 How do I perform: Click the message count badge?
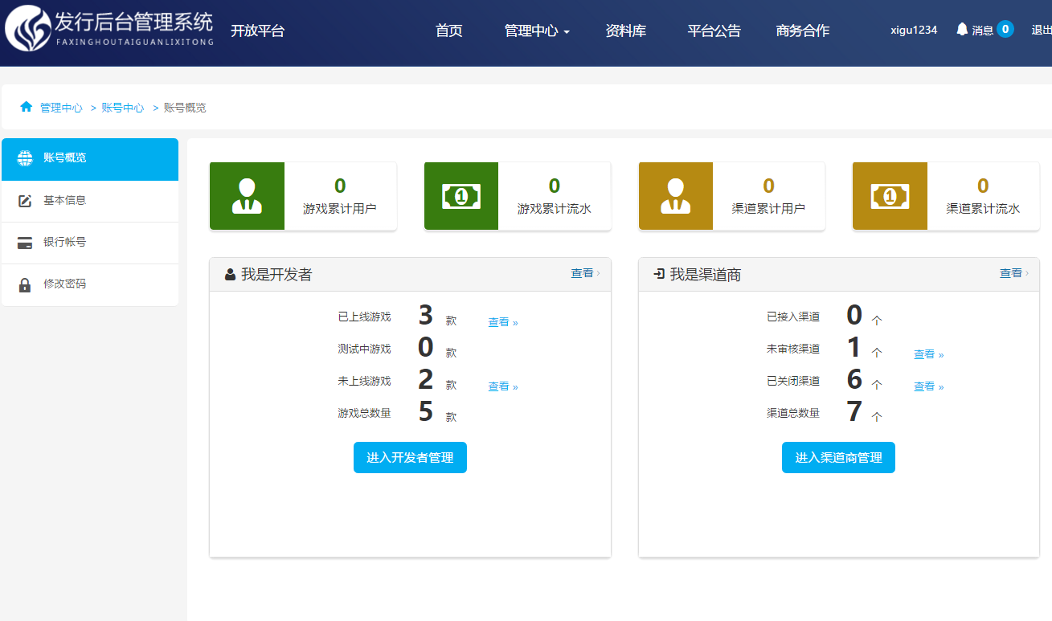1005,30
